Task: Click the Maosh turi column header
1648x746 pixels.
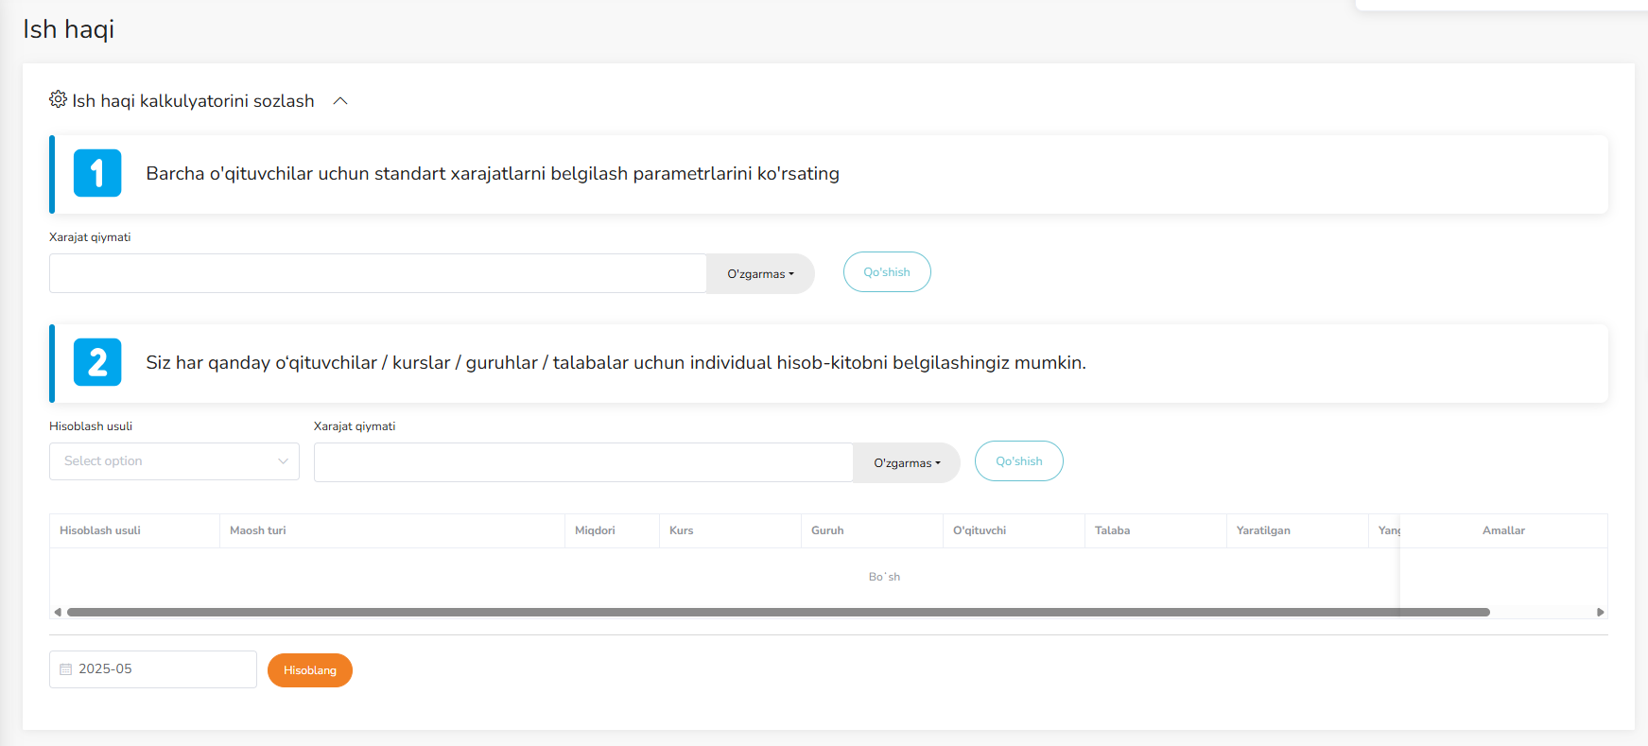Action: pyautogui.click(x=258, y=530)
